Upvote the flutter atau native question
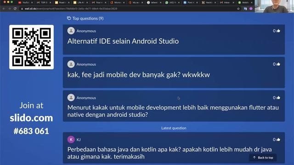The width and height of the screenshot is (294, 165). 278,98
